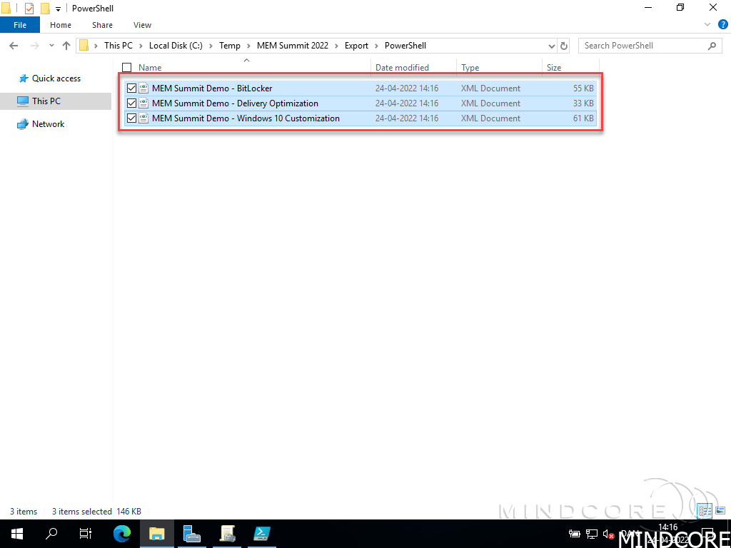
Task: Expand the address bar history dropdown
Action: click(x=550, y=46)
